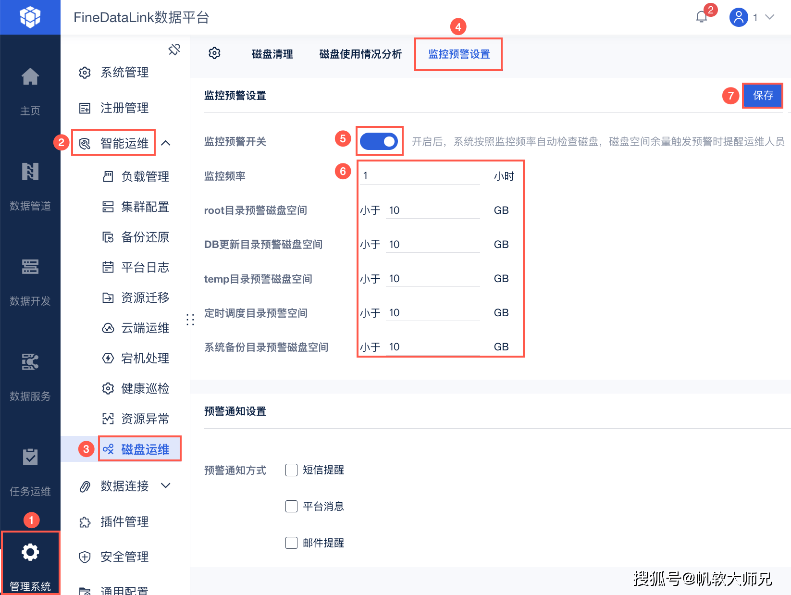
Task: Open the 数据开发 data development icon
Action: tap(30, 267)
